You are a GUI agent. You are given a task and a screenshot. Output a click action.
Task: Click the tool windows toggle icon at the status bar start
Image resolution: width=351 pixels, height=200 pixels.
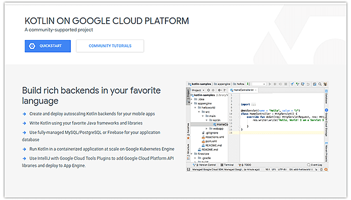(x=189, y=169)
